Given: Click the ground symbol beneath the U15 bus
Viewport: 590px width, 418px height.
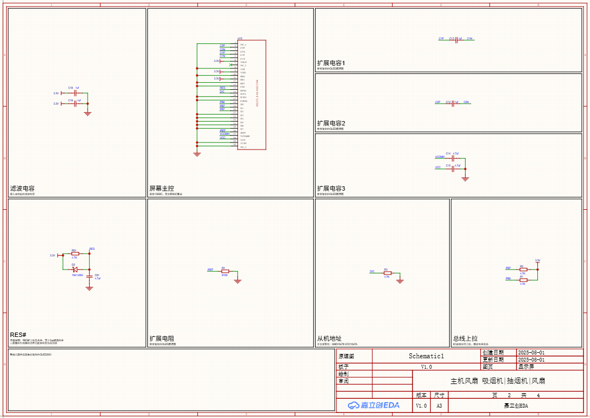Looking at the screenshot, I should pyautogui.click(x=197, y=153).
